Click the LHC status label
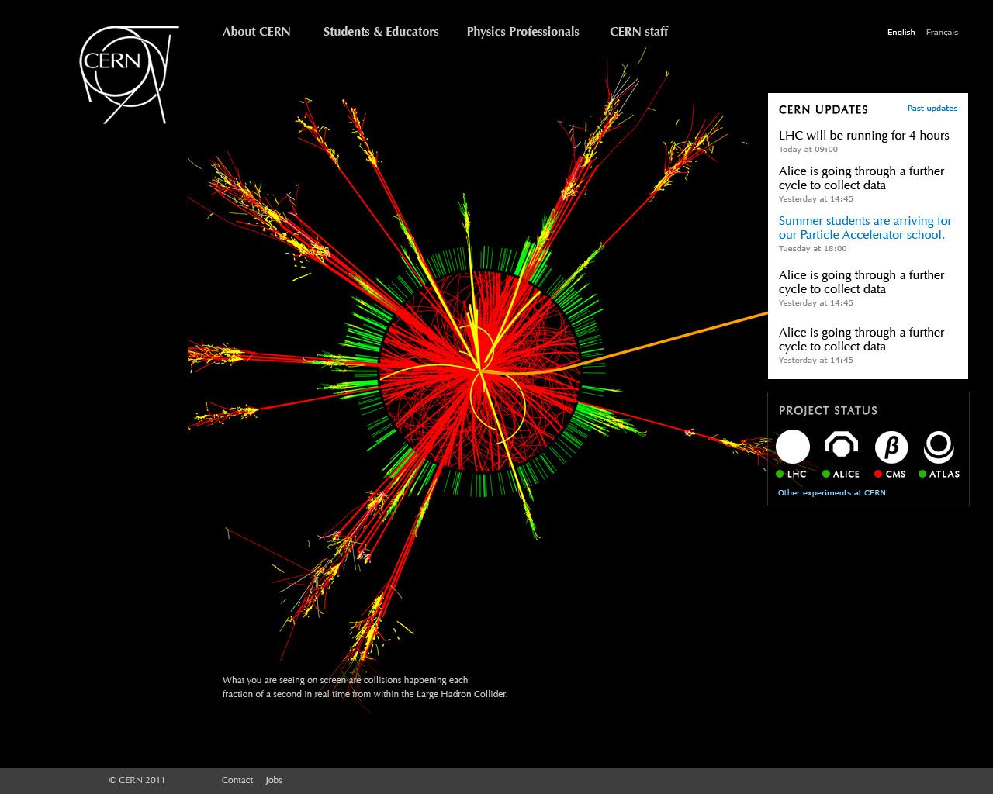Viewport: 993px width, 794px height. [797, 474]
